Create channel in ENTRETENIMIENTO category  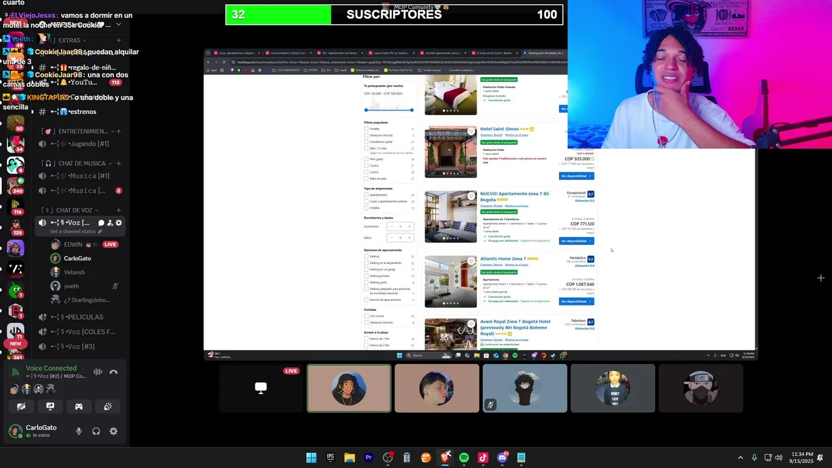(118, 131)
